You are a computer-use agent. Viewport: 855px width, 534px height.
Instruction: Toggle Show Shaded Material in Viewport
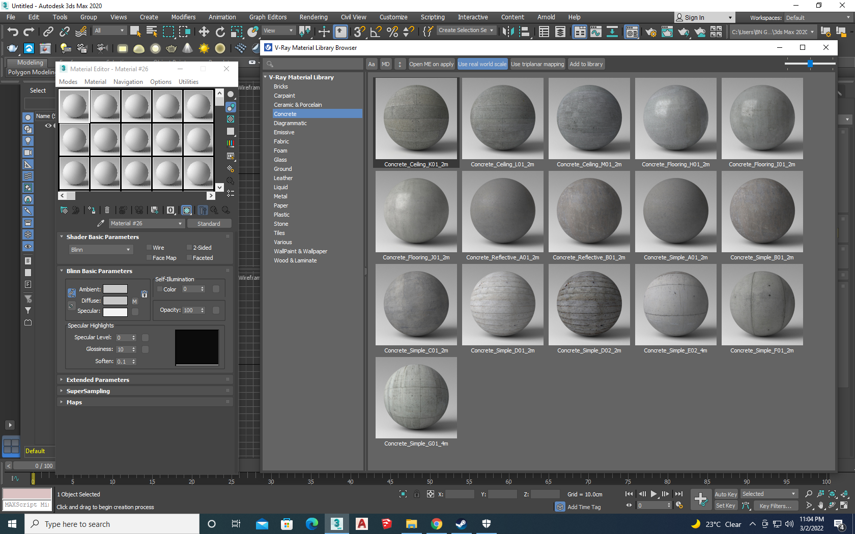click(186, 210)
